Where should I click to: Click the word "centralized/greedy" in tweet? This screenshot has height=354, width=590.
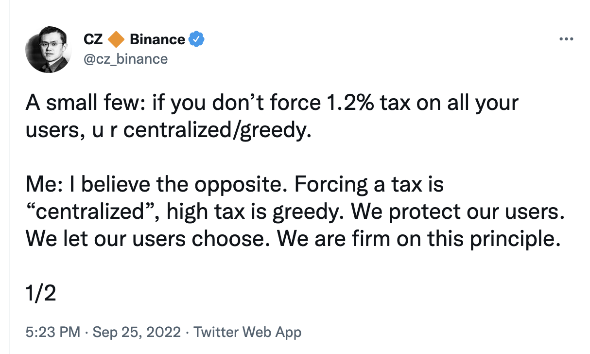(x=217, y=131)
